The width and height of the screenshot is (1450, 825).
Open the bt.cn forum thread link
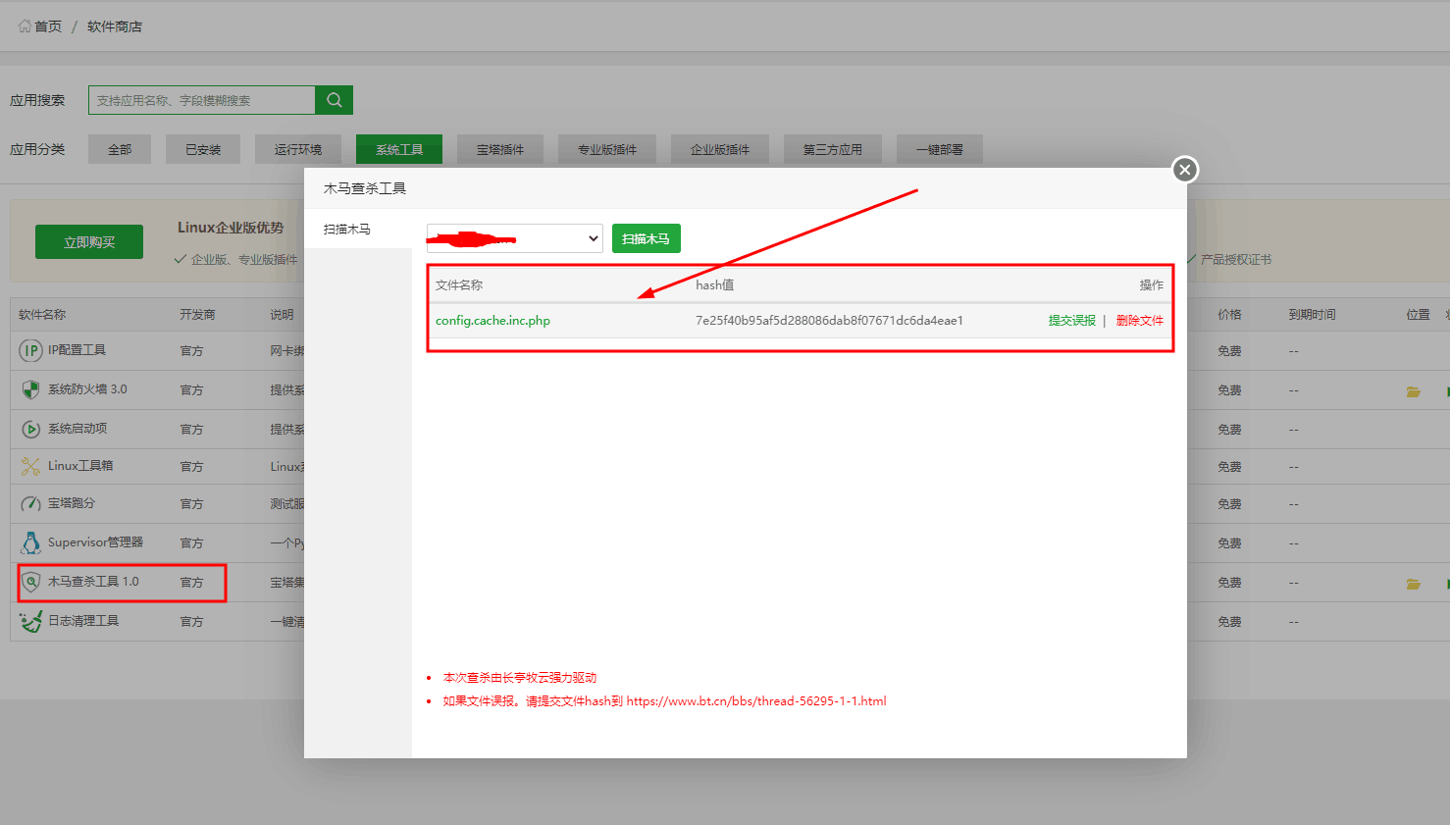(756, 701)
